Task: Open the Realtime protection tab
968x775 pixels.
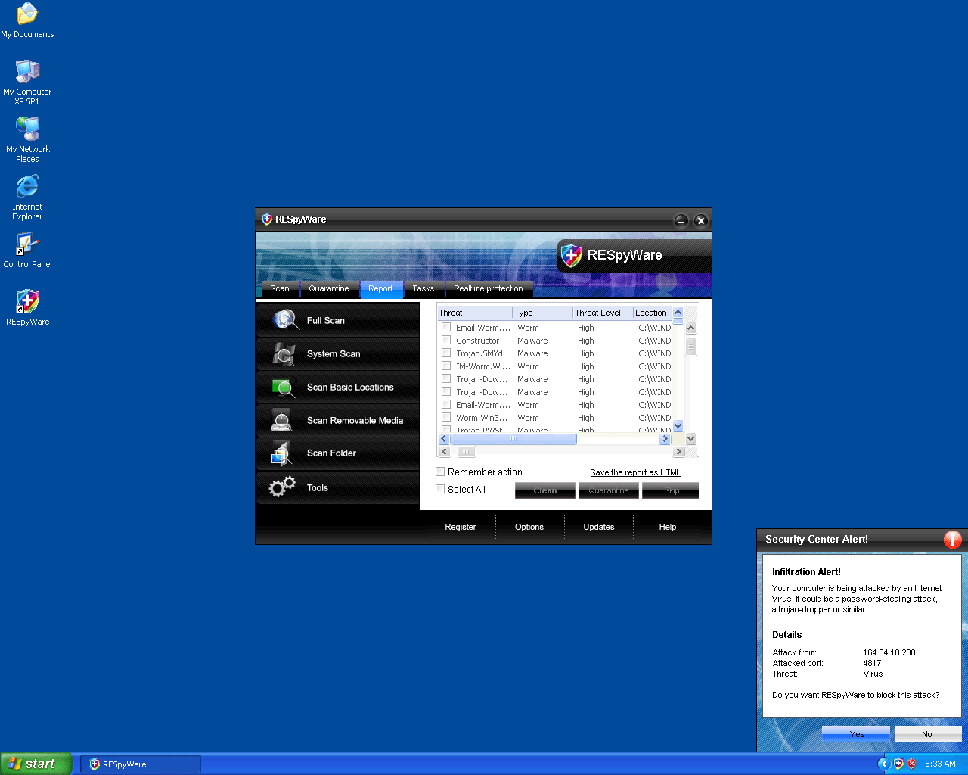Action: tap(488, 288)
